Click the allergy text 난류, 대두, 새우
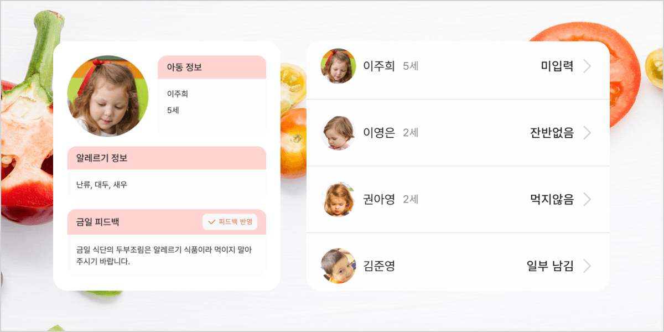 [x=102, y=185]
